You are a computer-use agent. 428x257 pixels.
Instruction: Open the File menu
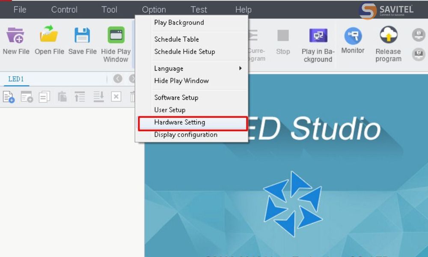pyautogui.click(x=20, y=9)
